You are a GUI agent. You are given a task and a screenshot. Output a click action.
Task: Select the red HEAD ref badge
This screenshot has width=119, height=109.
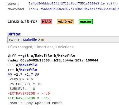pyautogui.click(x=46, y=22)
